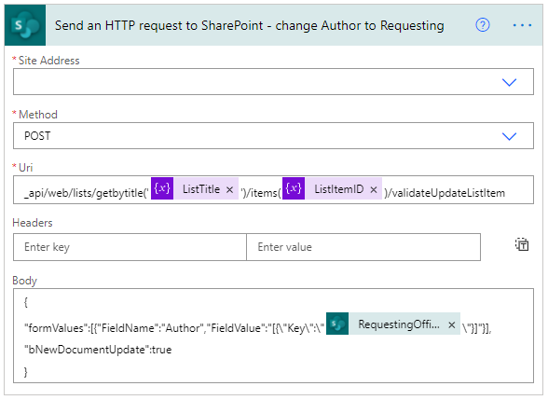Click SharePoint icon on RequestingOffi... token
This screenshot has width=548, height=400.
click(x=337, y=324)
